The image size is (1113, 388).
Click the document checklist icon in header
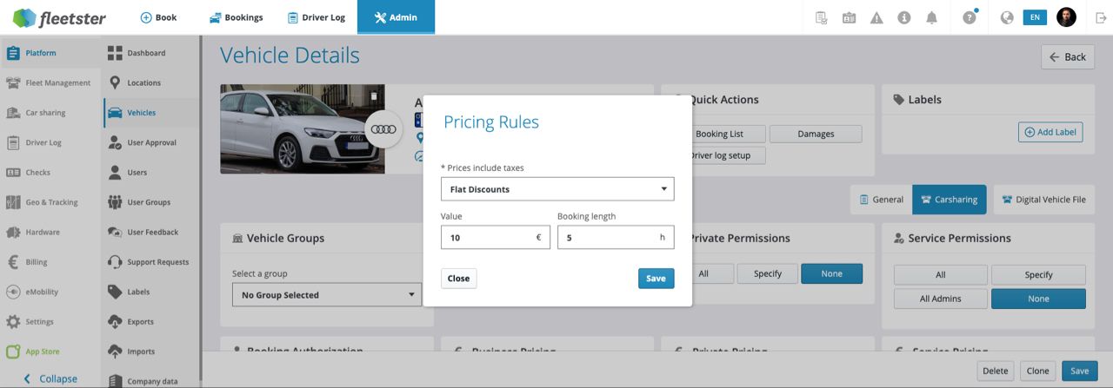click(822, 17)
